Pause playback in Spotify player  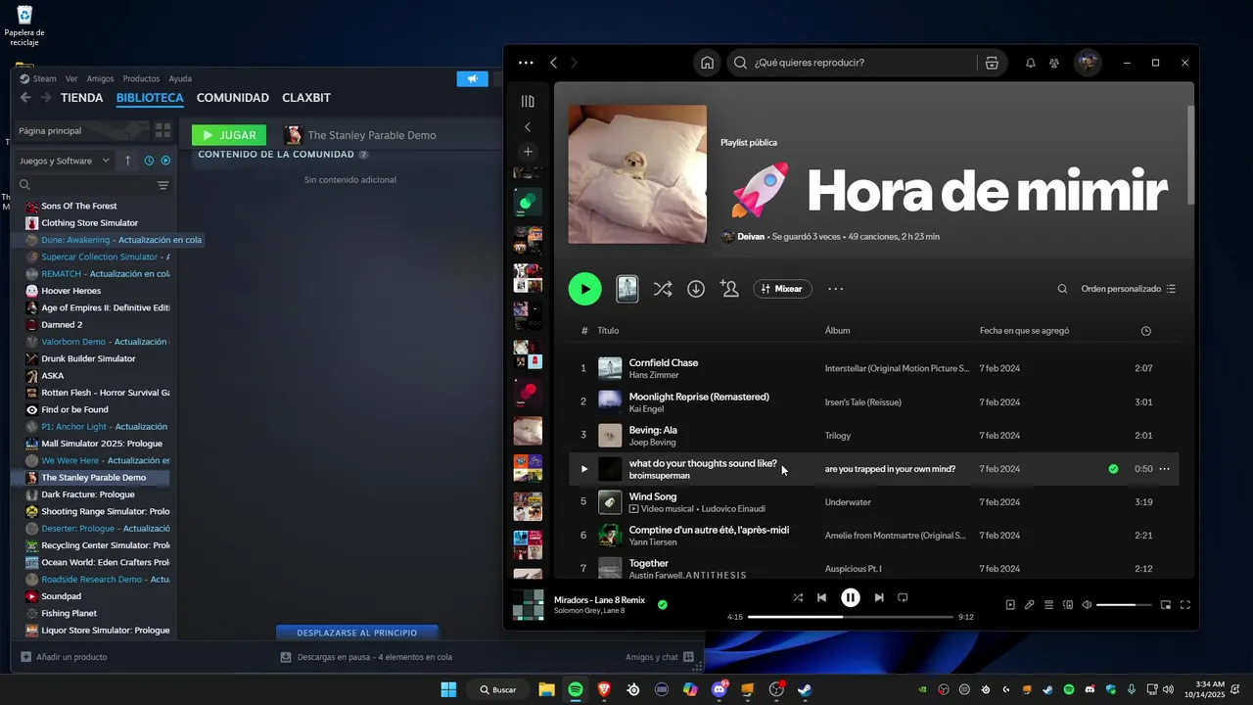(851, 597)
